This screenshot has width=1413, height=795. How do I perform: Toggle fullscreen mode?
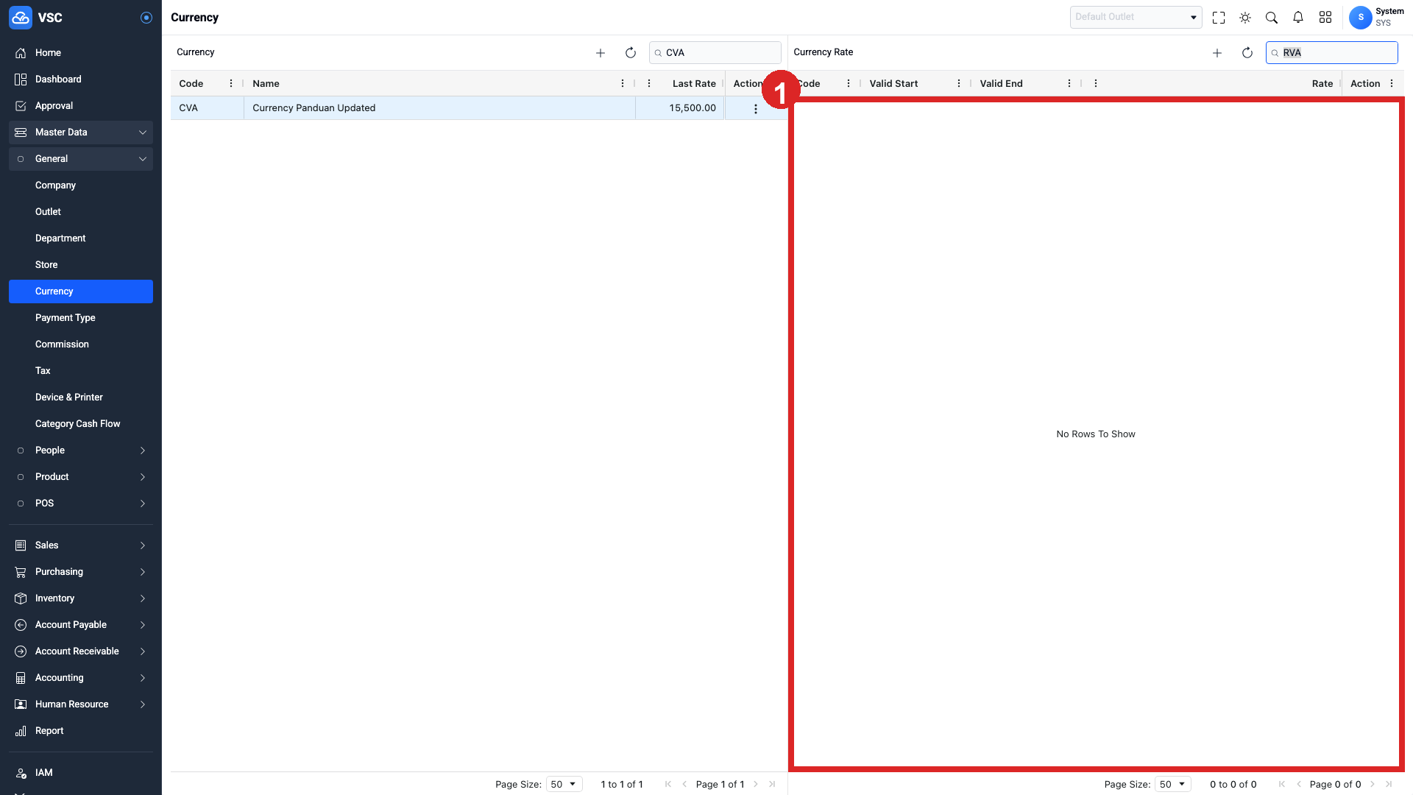tap(1219, 18)
